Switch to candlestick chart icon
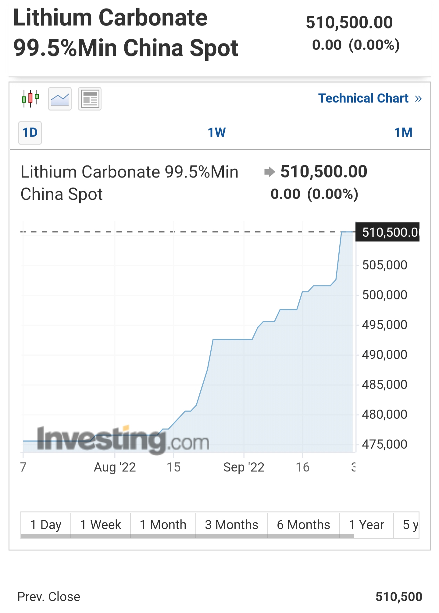Viewport: 439px width, 613px height. (30, 99)
